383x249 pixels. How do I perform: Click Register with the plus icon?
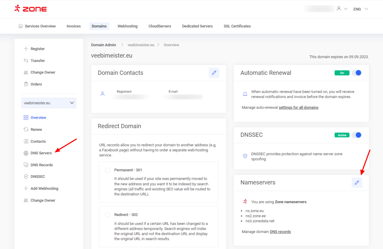tap(37, 49)
